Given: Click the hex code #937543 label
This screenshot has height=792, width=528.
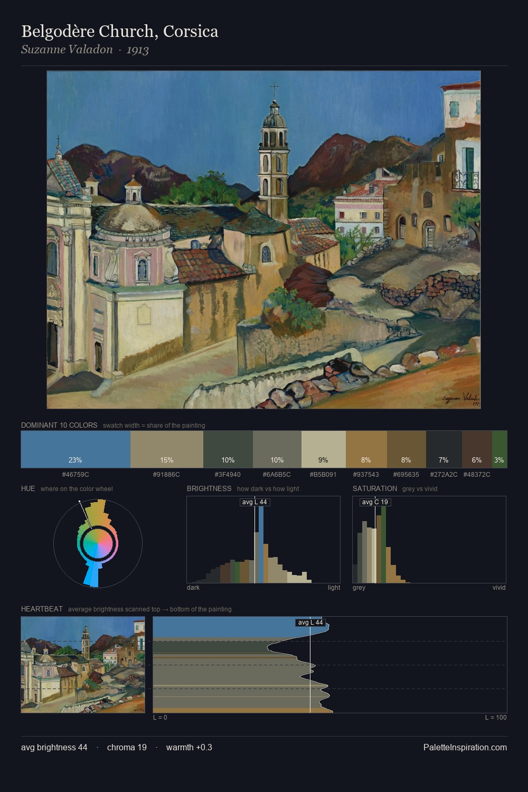Looking at the screenshot, I should (x=366, y=475).
